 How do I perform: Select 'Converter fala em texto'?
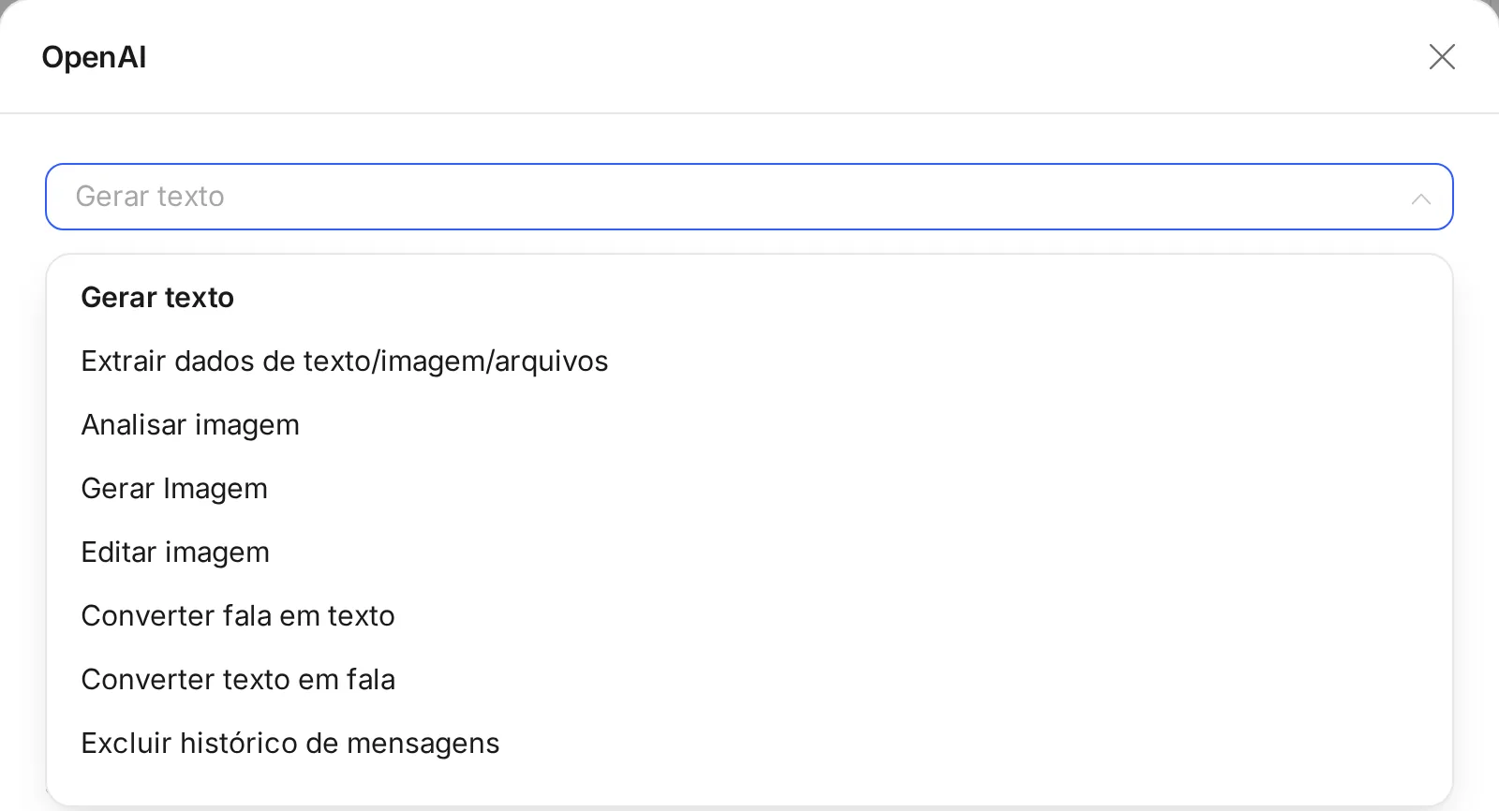pos(749,616)
